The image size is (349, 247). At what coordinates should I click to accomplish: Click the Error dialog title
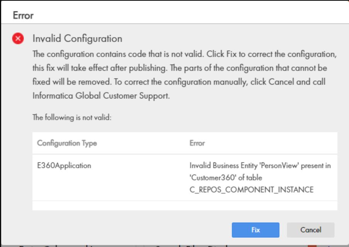tap(23, 15)
